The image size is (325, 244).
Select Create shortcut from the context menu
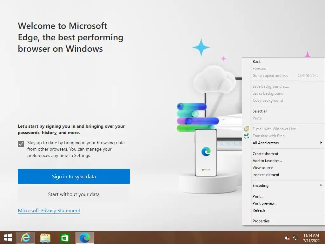pos(283,154)
